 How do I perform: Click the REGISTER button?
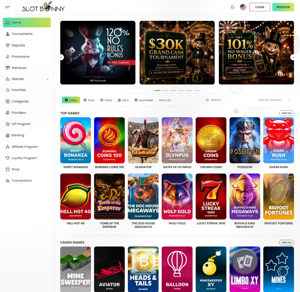pyautogui.click(x=283, y=7)
